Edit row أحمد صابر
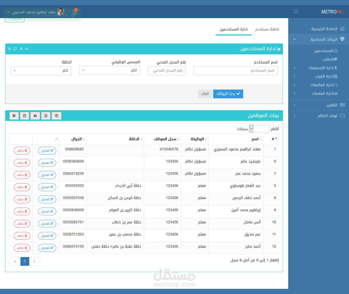Image resolution: width=349 pixels, height=294 pixels. (x=47, y=248)
